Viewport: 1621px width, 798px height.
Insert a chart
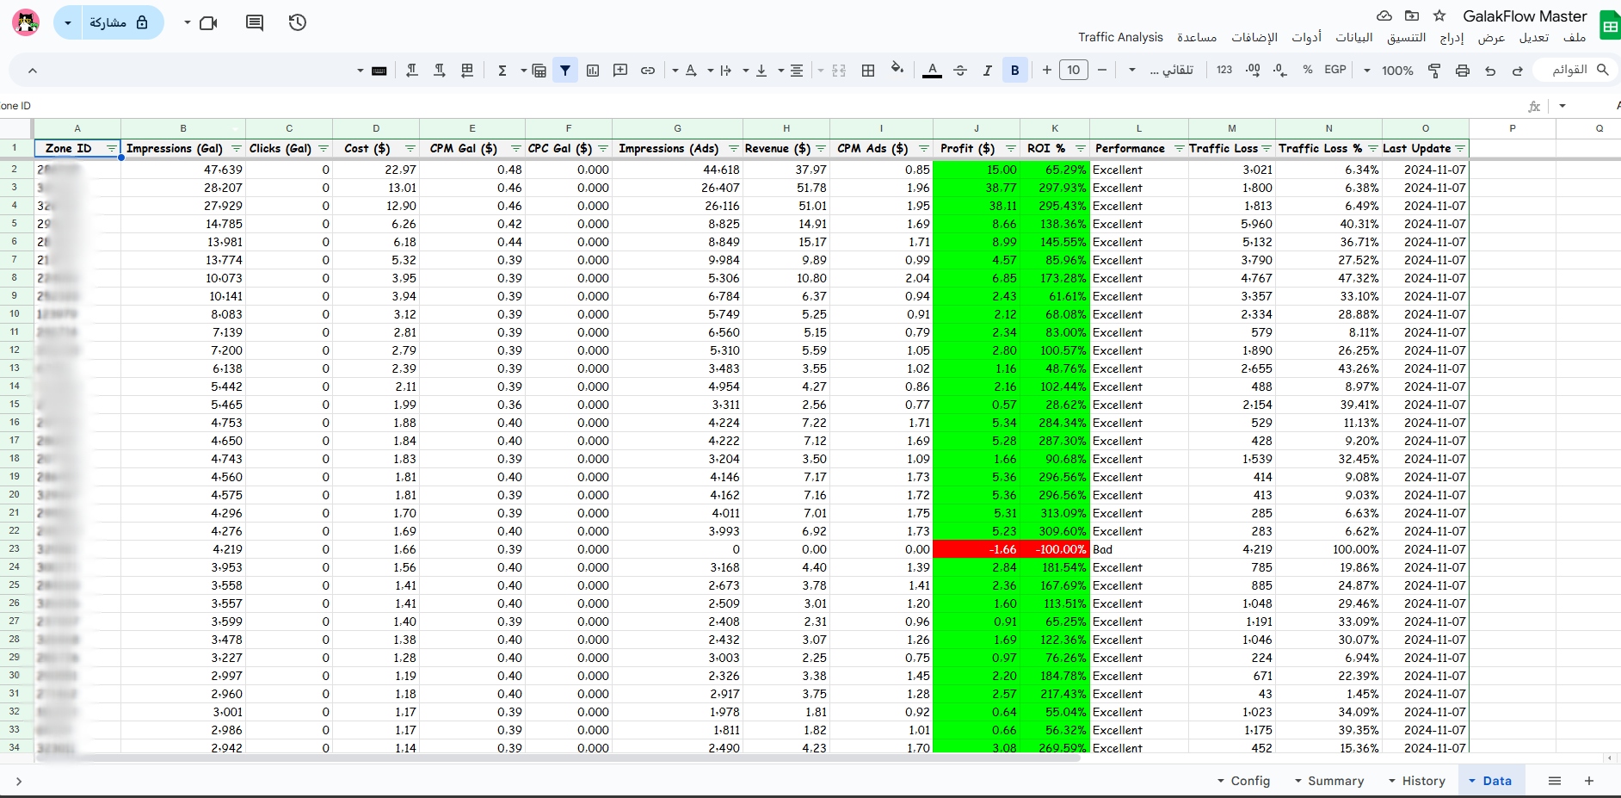pyautogui.click(x=593, y=71)
